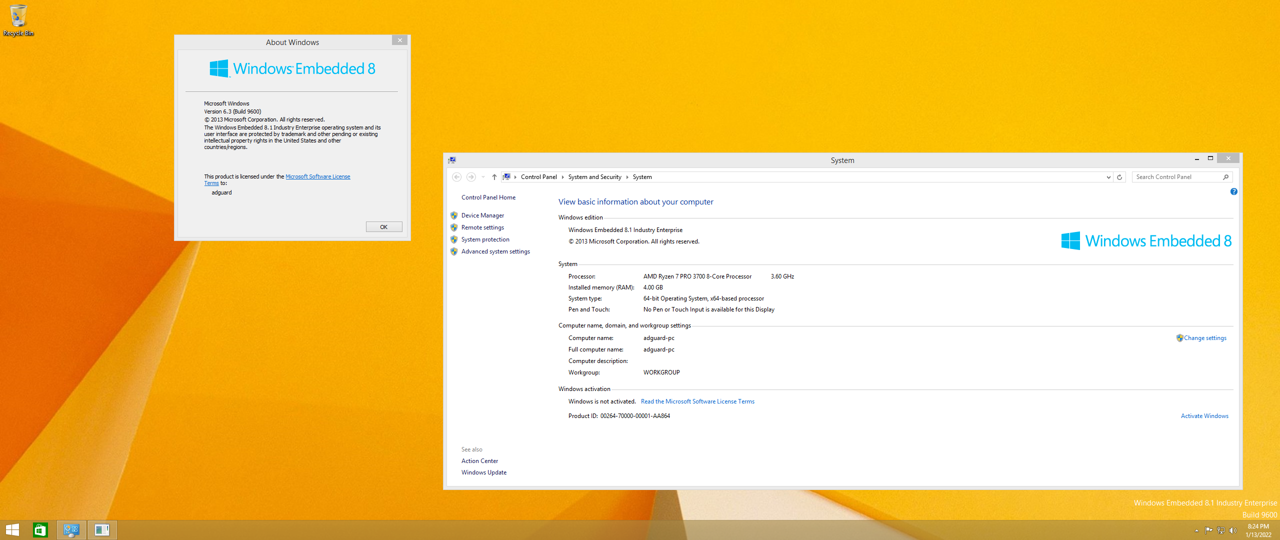
Task: Click the taskbar clock and date
Action: click(x=1258, y=530)
